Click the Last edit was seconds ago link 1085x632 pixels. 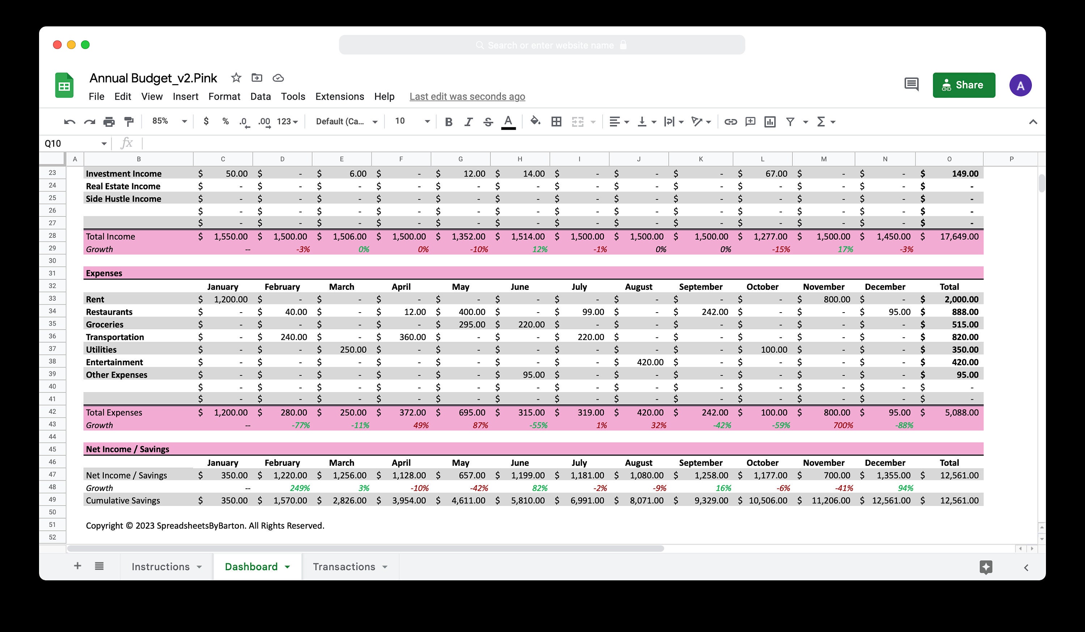(467, 96)
